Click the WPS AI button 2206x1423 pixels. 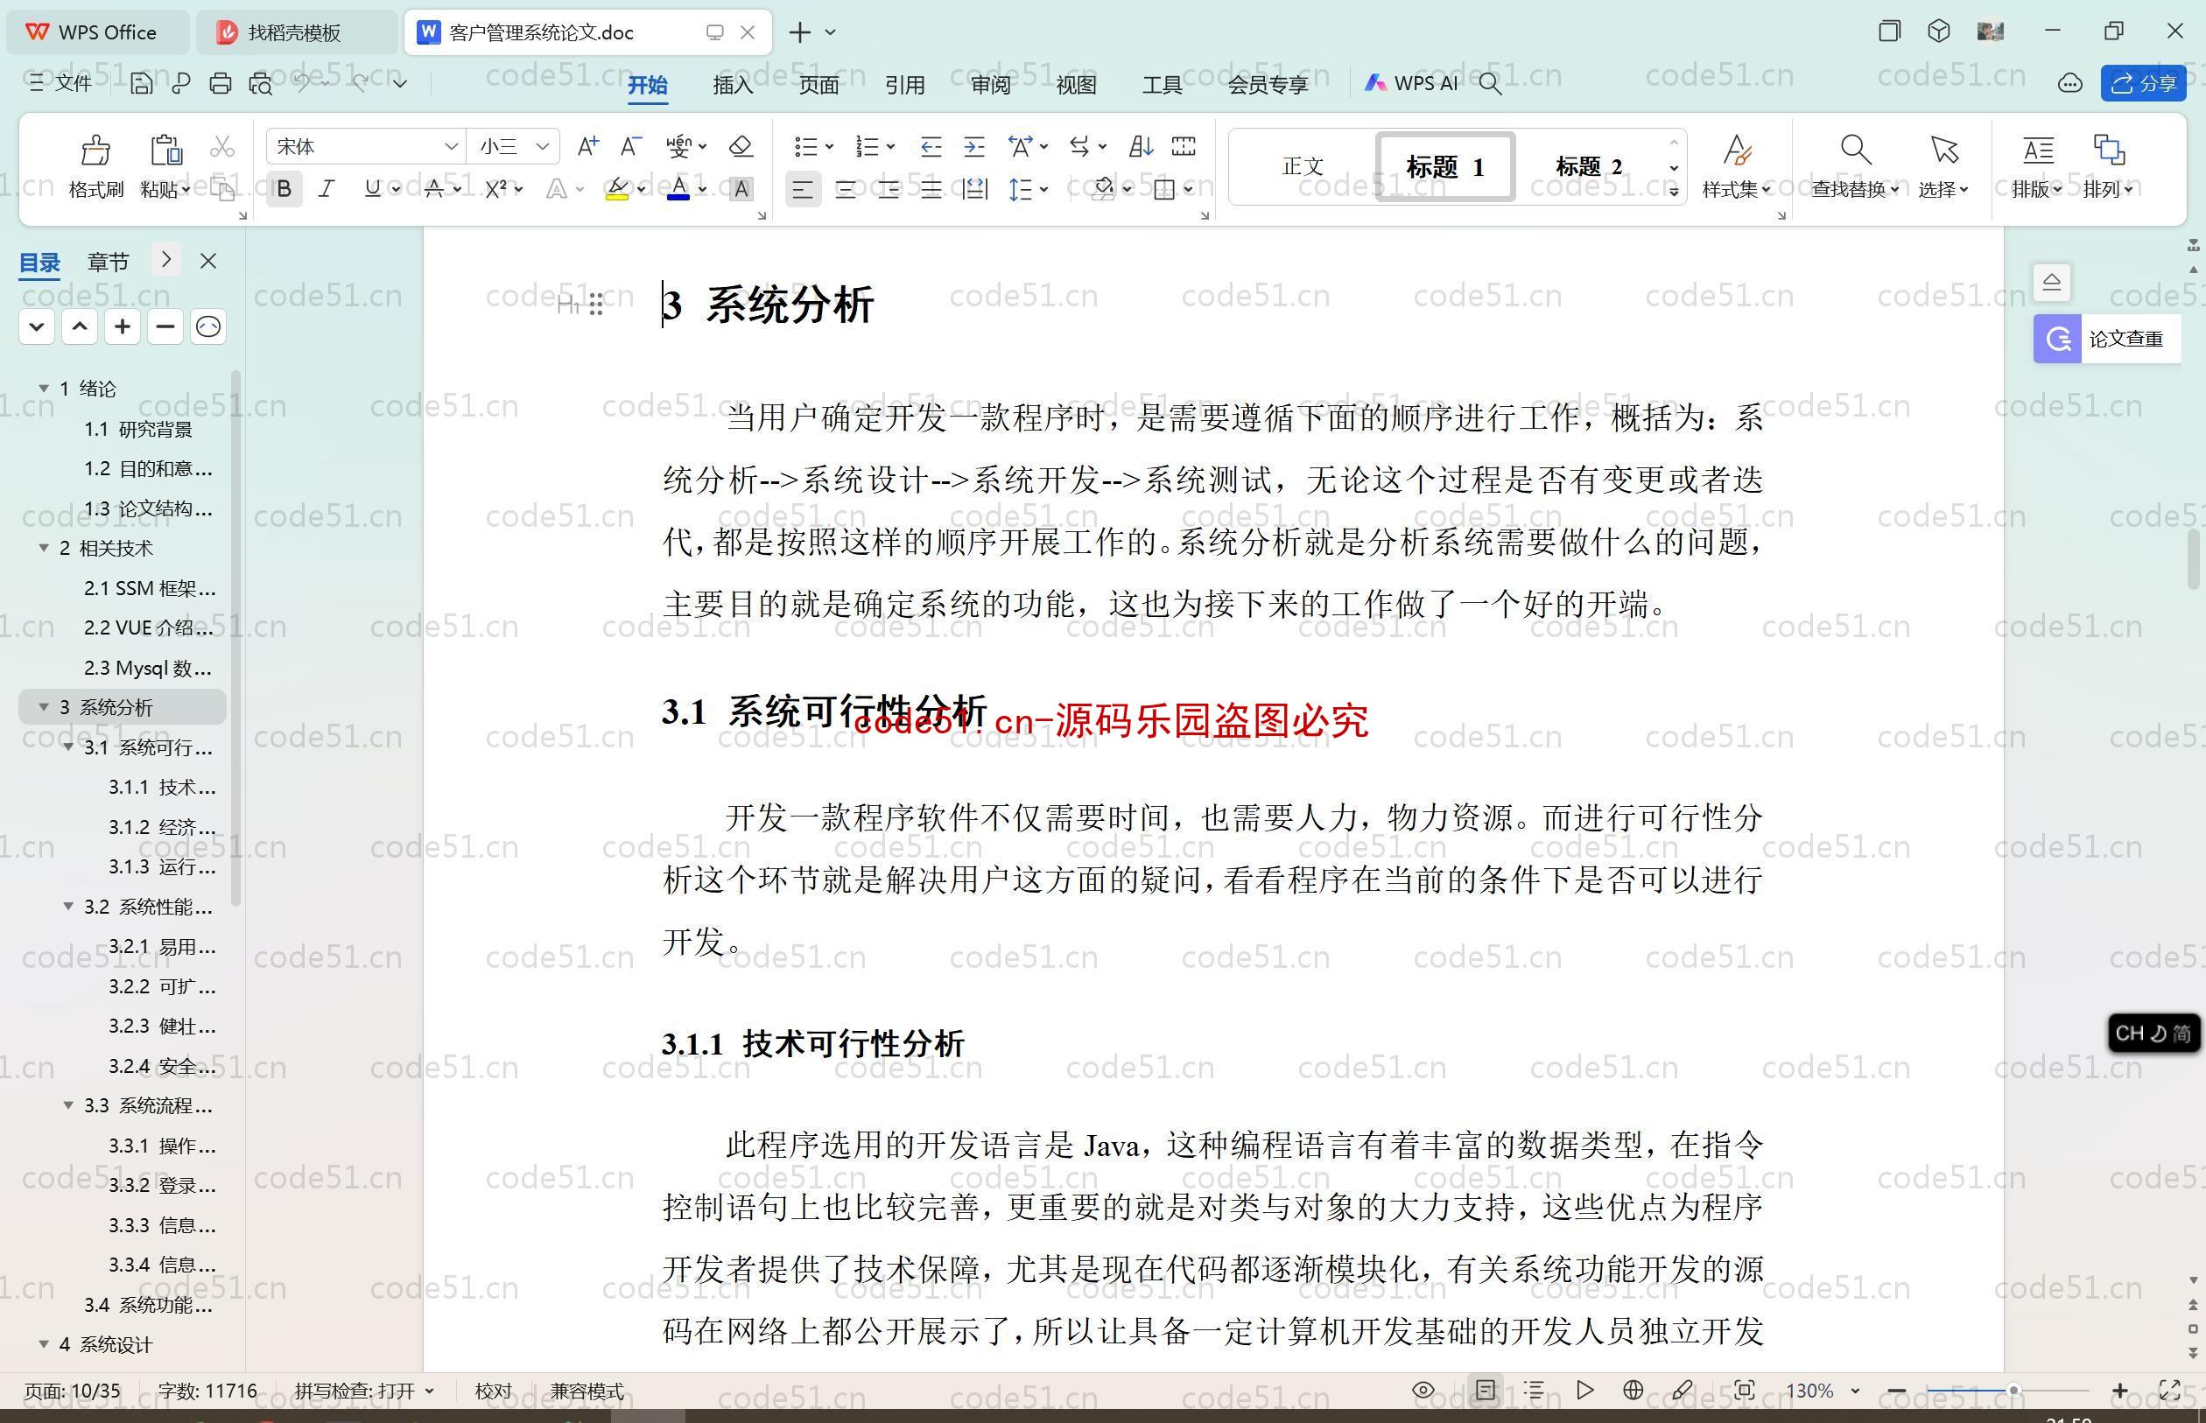[1411, 83]
